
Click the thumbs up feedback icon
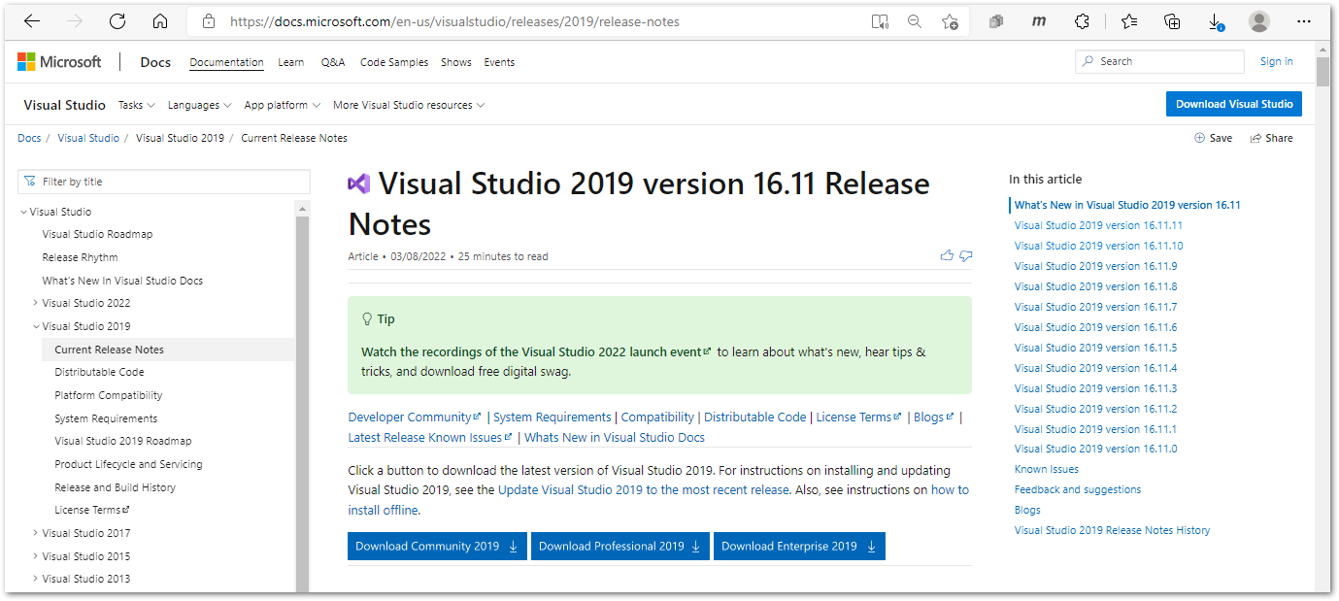[947, 256]
